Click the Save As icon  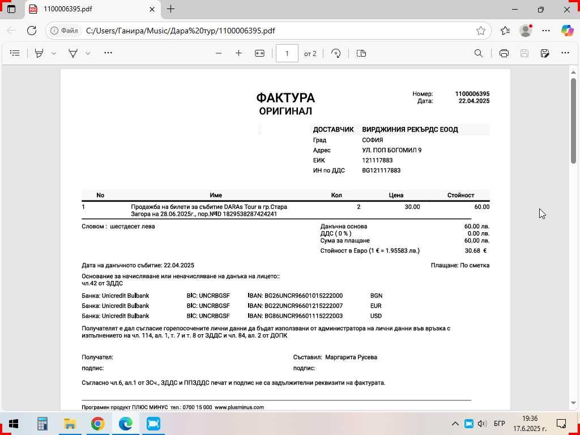(x=545, y=53)
